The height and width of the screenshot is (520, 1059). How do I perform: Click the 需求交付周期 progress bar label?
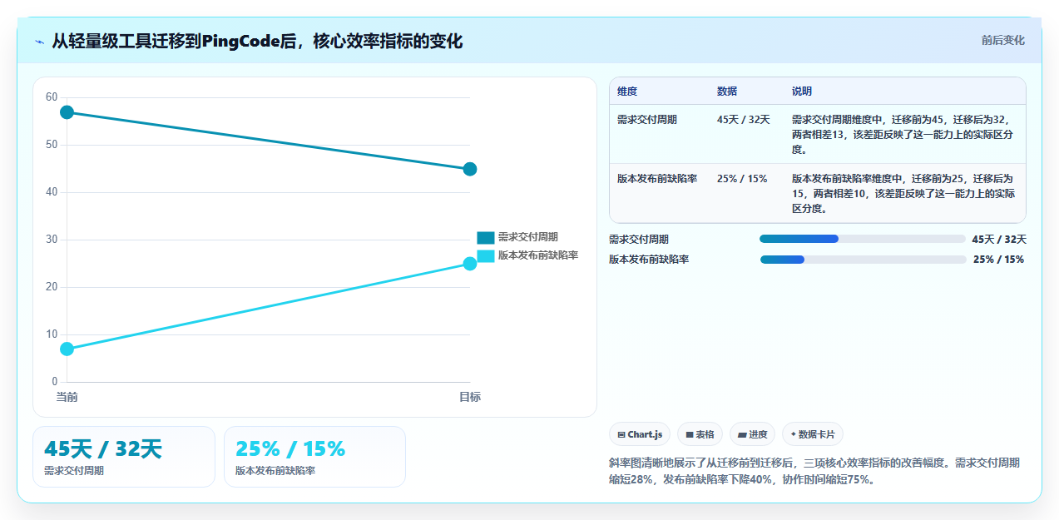click(639, 240)
